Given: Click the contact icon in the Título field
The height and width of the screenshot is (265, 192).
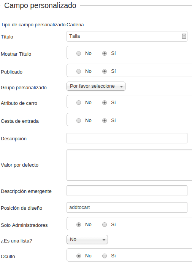Looking at the screenshot, I should click(x=184, y=36).
